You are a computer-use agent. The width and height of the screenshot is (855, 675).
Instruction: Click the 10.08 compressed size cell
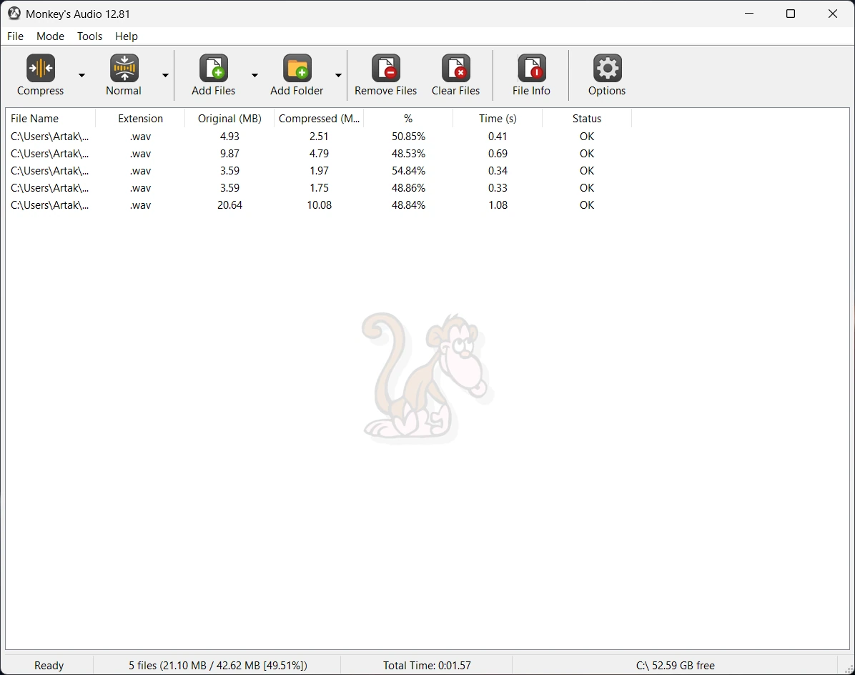pos(319,205)
